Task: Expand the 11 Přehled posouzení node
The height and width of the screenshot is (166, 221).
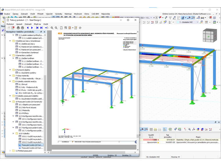Action: [10, 151]
